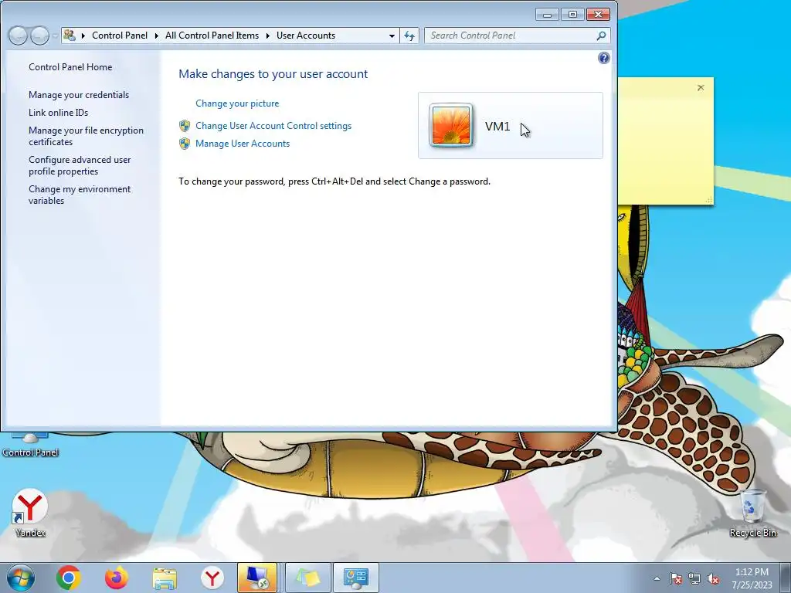Click the User Accounts icon in address bar

[x=70, y=36]
